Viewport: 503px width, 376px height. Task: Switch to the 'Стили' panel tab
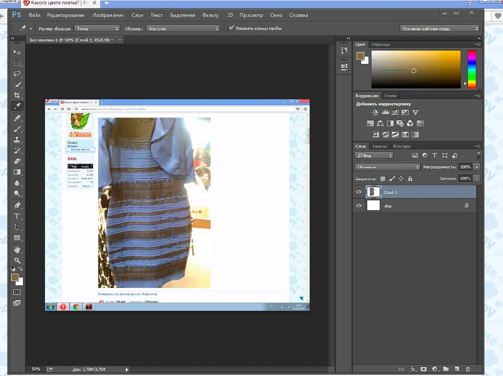[390, 95]
